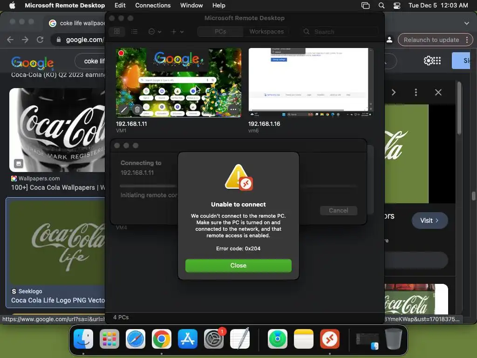Click the clock Tue Dec 5 12:03 AM
The width and height of the screenshot is (477, 358).
(438, 6)
